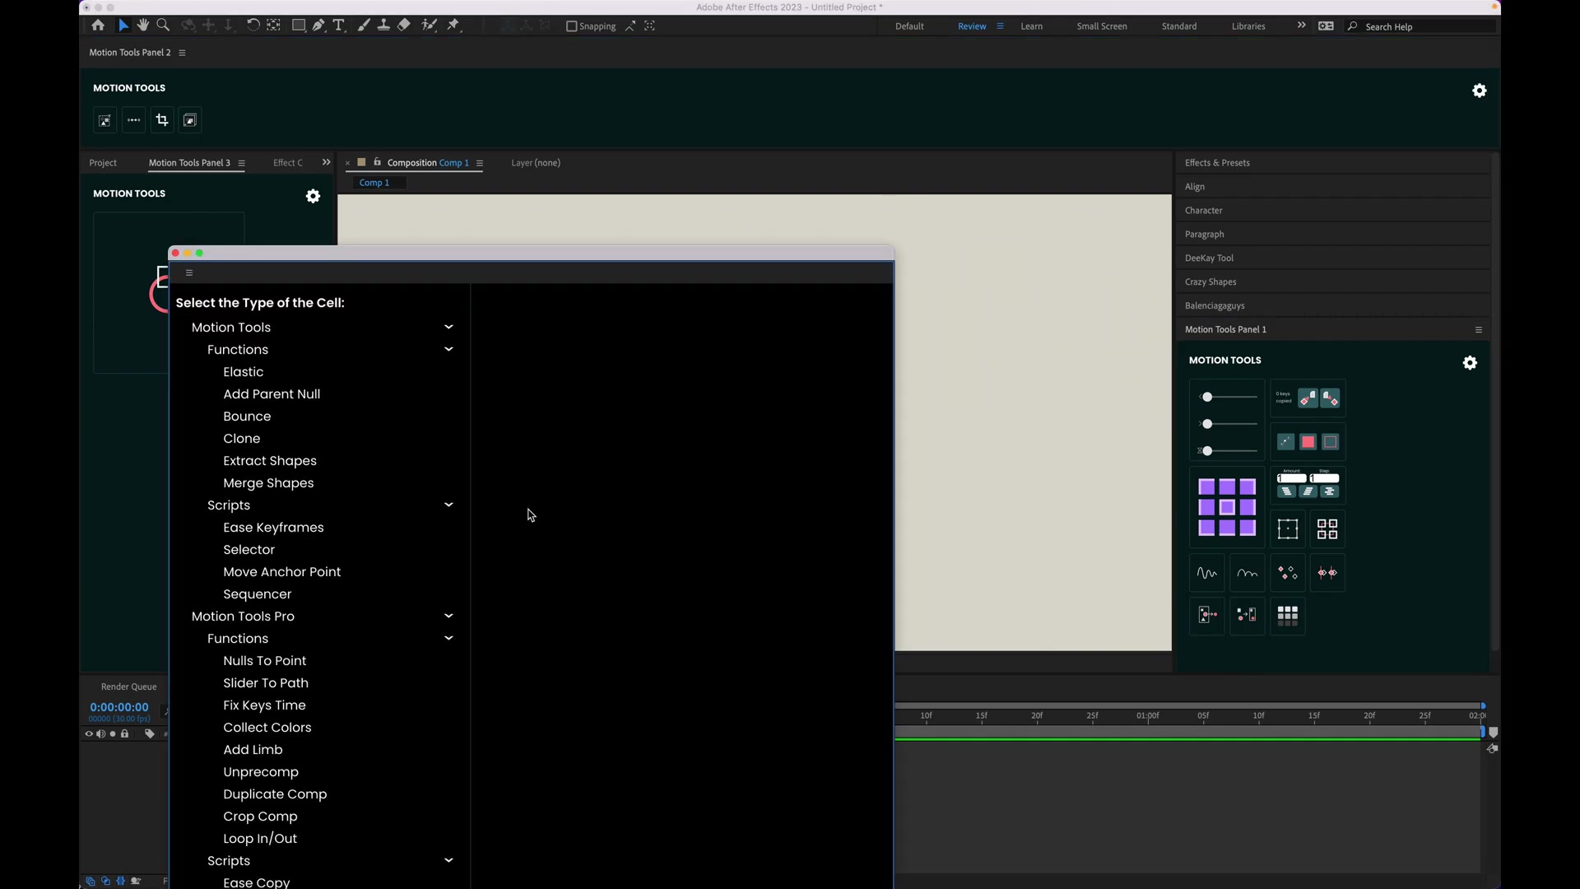Select the Puppet Pin tool
This screenshot has height=889, width=1580.
click(453, 26)
